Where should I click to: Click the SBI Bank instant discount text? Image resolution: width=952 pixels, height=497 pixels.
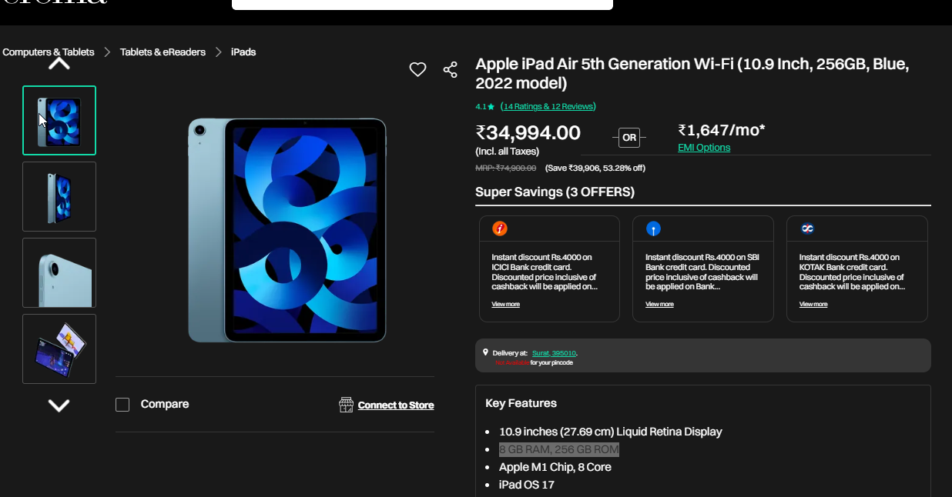(x=702, y=272)
